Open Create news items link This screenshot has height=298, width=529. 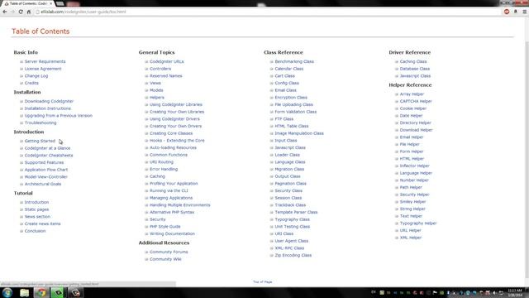point(42,223)
